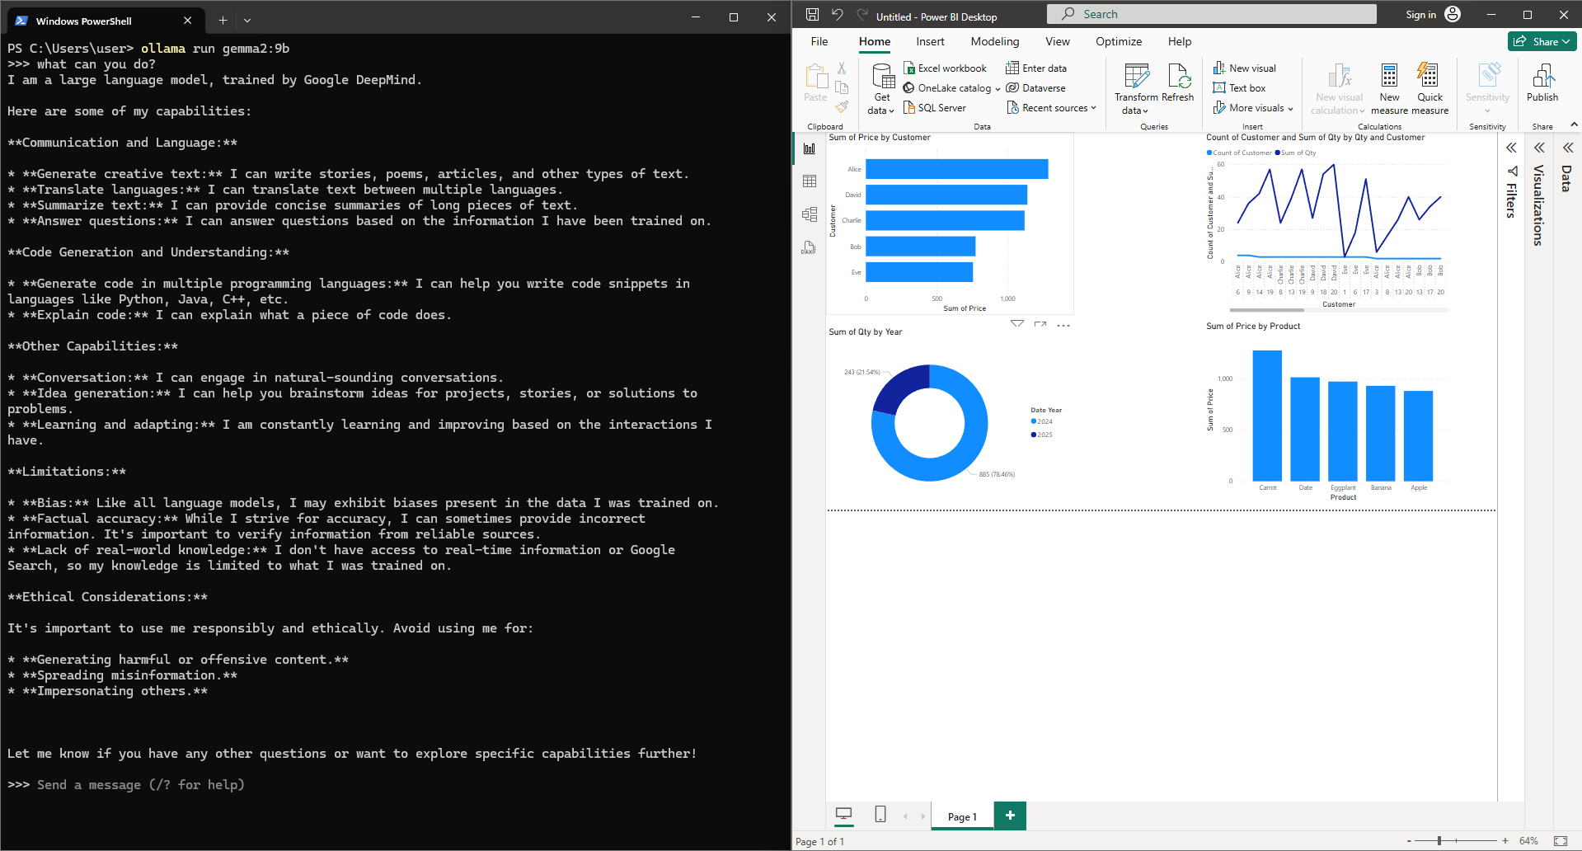
Task: Open Model view icon in sidebar
Action: pyautogui.click(x=810, y=214)
